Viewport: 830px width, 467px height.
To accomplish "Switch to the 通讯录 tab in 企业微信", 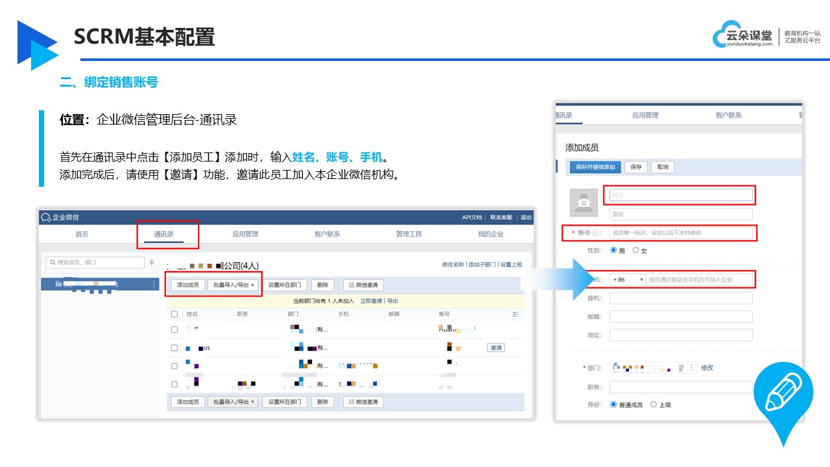I will 163,234.
